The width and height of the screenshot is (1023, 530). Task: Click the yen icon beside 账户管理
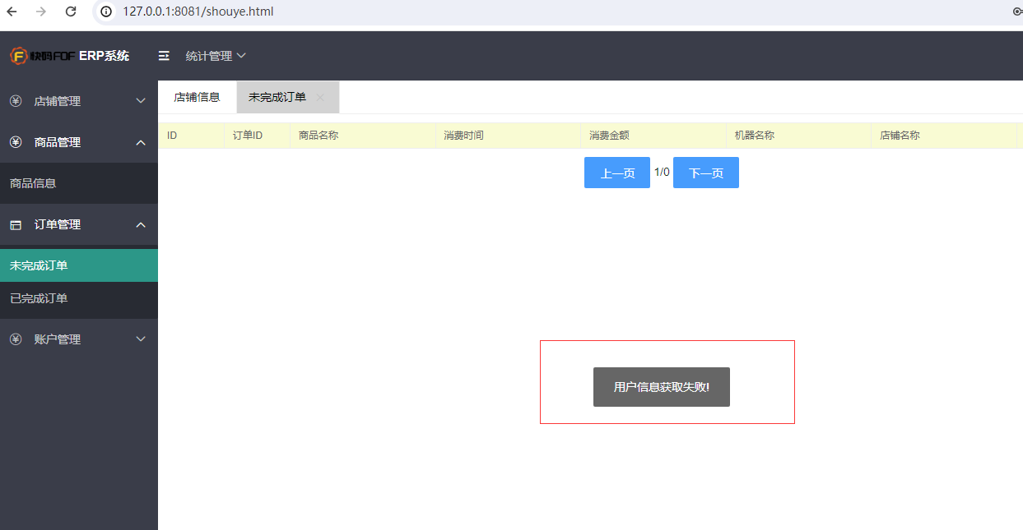[x=16, y=339]
